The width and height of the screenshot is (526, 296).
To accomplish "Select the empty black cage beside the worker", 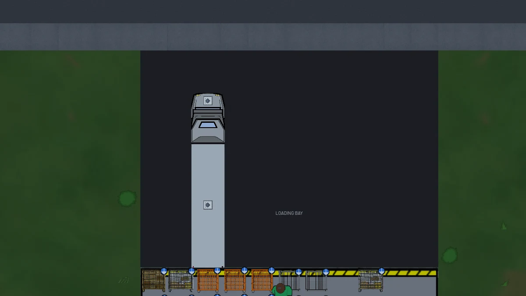I will pos(290,281).
